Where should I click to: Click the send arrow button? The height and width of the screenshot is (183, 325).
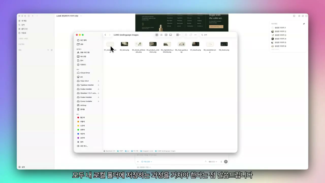tap(226, 162)
